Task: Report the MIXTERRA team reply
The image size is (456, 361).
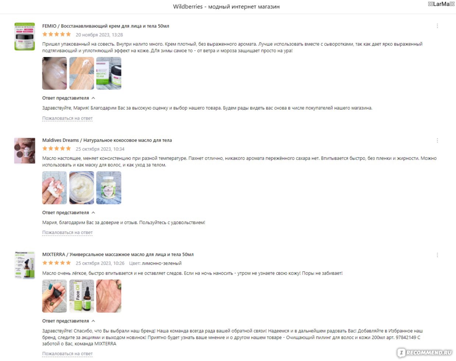Action: pyautogui.click(x=67, y=354)
